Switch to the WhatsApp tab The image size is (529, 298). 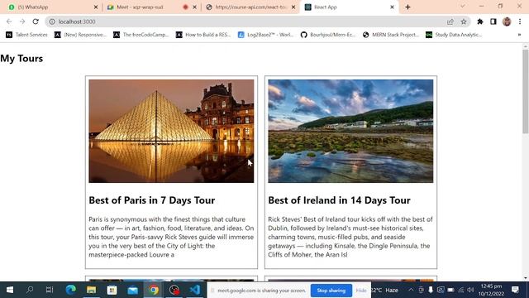pos(50,7)
